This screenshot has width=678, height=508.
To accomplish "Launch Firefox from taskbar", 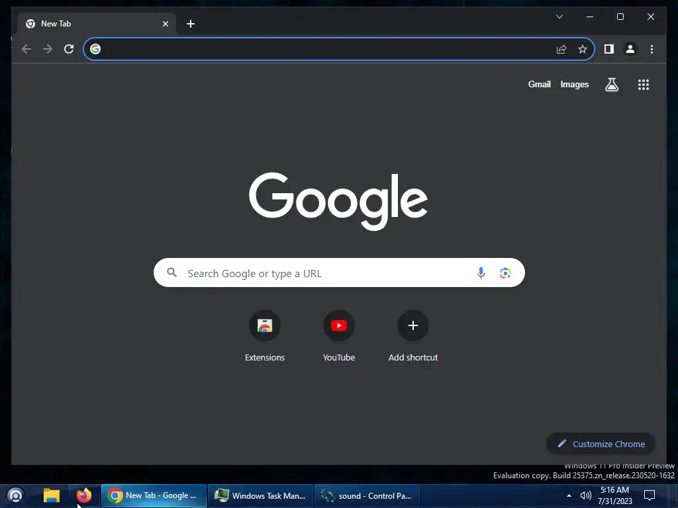I will tap(84, 495).
